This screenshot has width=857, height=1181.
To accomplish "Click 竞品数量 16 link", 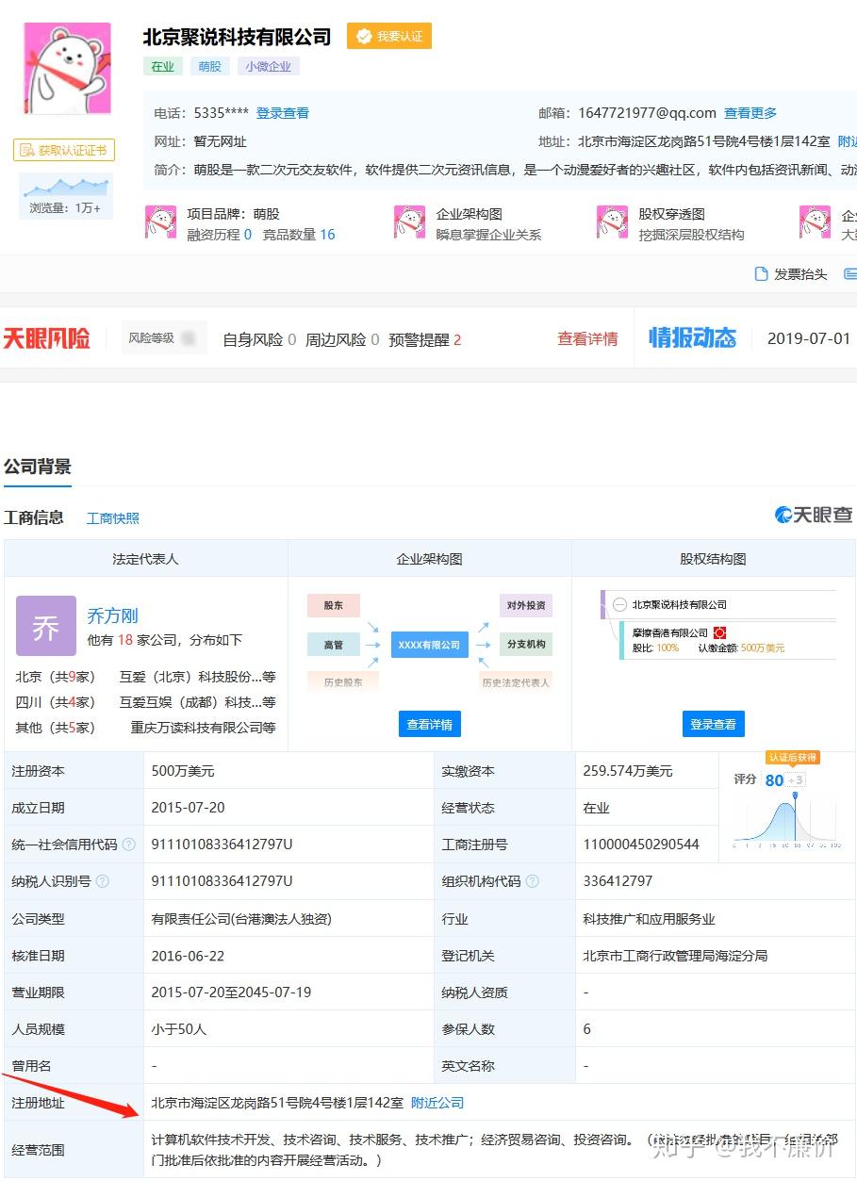I will click(299, 235).
